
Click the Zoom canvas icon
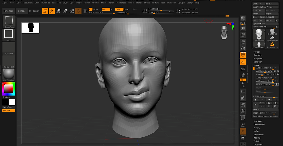tap(243, 35)
